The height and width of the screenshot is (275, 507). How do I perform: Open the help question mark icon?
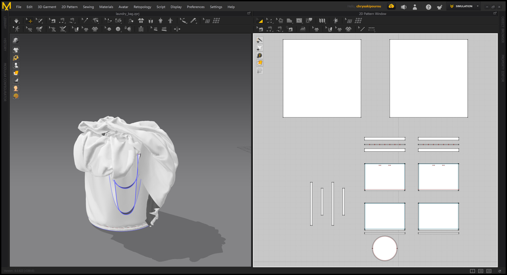point(428,7)
